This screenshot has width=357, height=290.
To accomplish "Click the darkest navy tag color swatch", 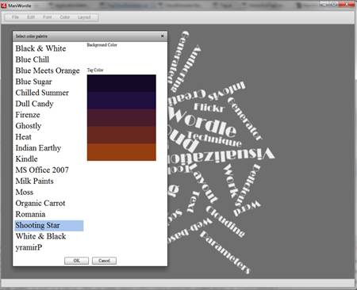I will pyautogui.click(x=121, y=83).
